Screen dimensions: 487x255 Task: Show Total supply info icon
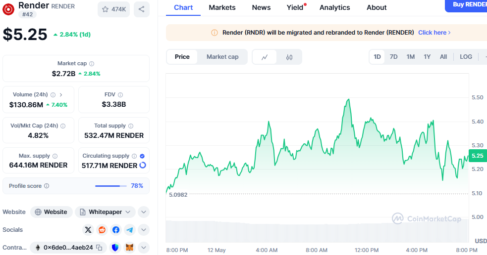[x=131, y=126]
